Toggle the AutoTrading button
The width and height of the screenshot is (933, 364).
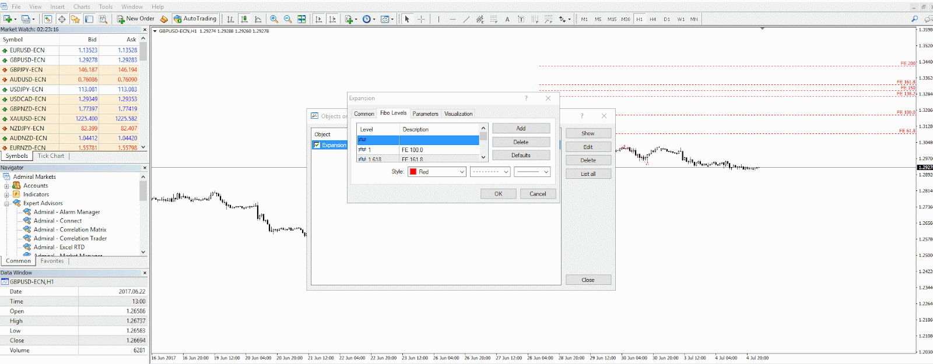point(195,19)
